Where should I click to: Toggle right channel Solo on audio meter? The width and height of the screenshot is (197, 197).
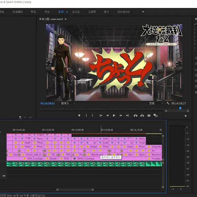click(181, 189)
